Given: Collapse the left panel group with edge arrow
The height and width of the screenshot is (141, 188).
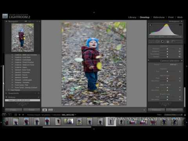Looking at the screenshot, I should (1, 66).
